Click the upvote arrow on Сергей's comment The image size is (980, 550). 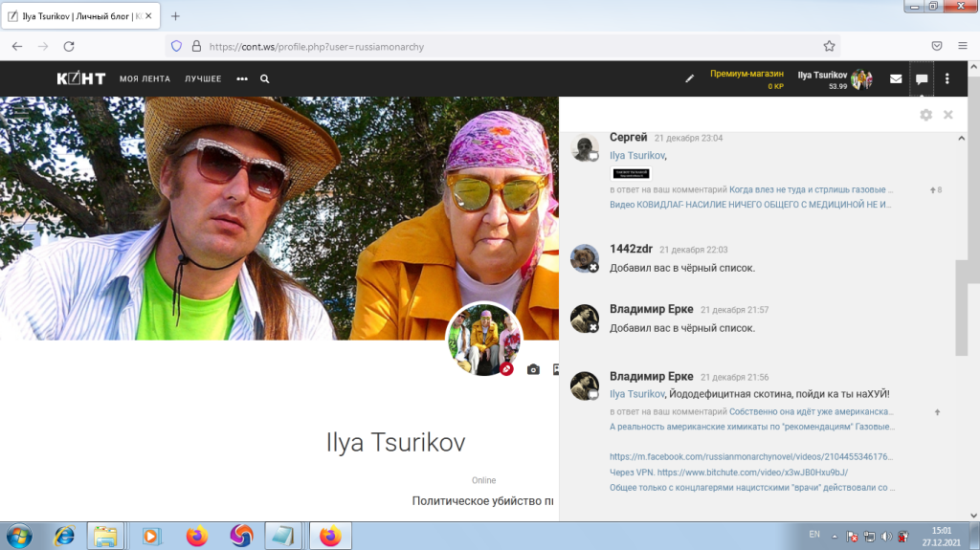pos(932,190)
